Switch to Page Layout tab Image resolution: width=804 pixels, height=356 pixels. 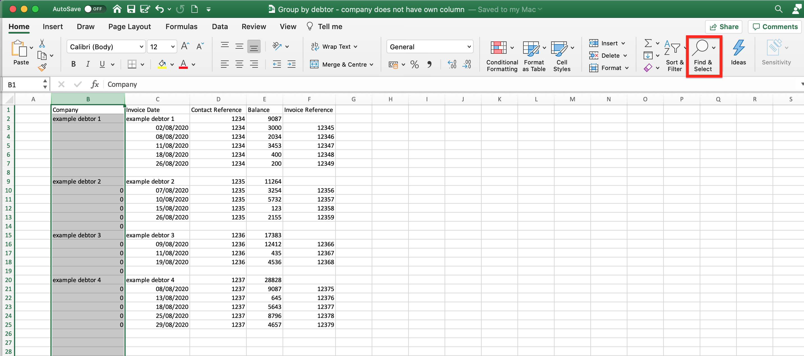click(130, 27)
